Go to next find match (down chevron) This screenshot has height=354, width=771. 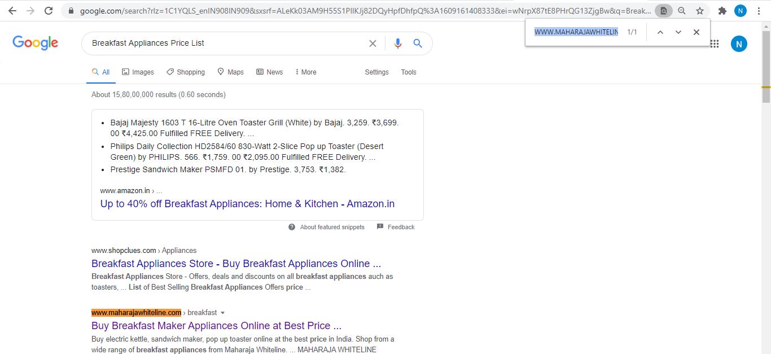[678, 32]
